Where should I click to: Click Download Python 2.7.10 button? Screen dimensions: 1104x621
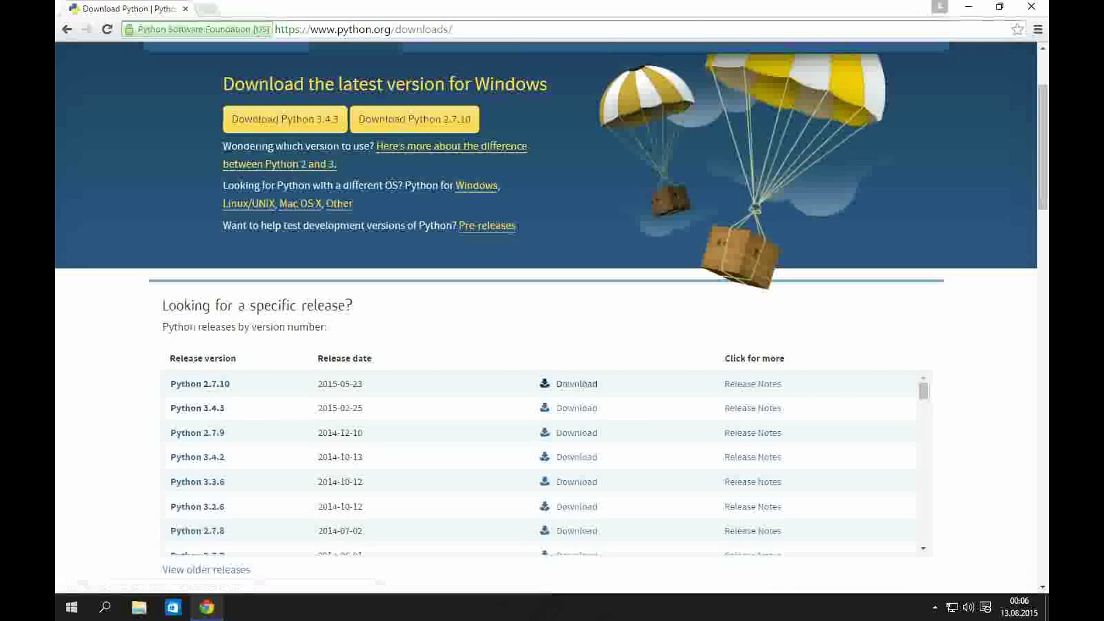[x=414, y=119]
